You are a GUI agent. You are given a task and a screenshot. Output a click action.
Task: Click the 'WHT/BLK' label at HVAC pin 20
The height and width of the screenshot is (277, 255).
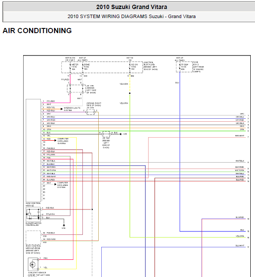pyautogui.click(x=51, y=161)
